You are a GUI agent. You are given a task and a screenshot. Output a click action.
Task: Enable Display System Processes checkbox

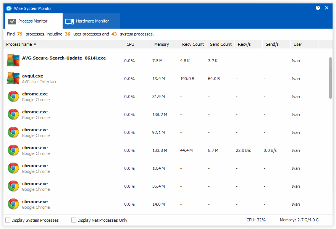pyautogui.click(x=8, y=220)
